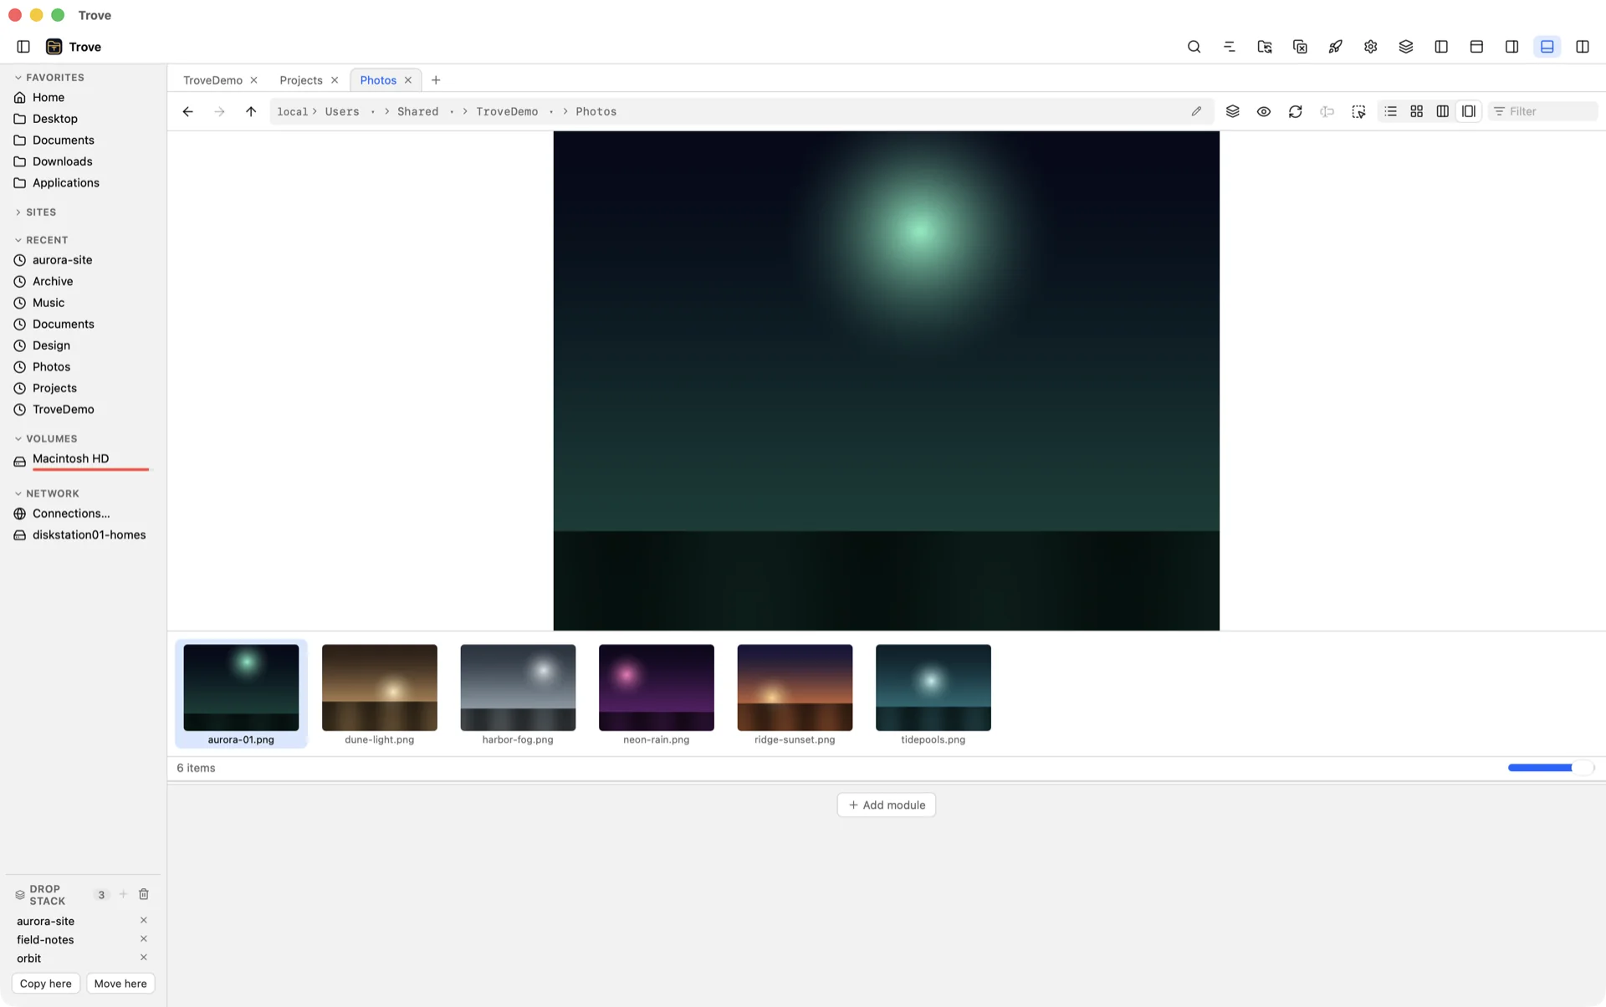The width and height of the screenshot is (1606, 1007).
Task: Go forward with the right arrow
Action: [219, 111]
